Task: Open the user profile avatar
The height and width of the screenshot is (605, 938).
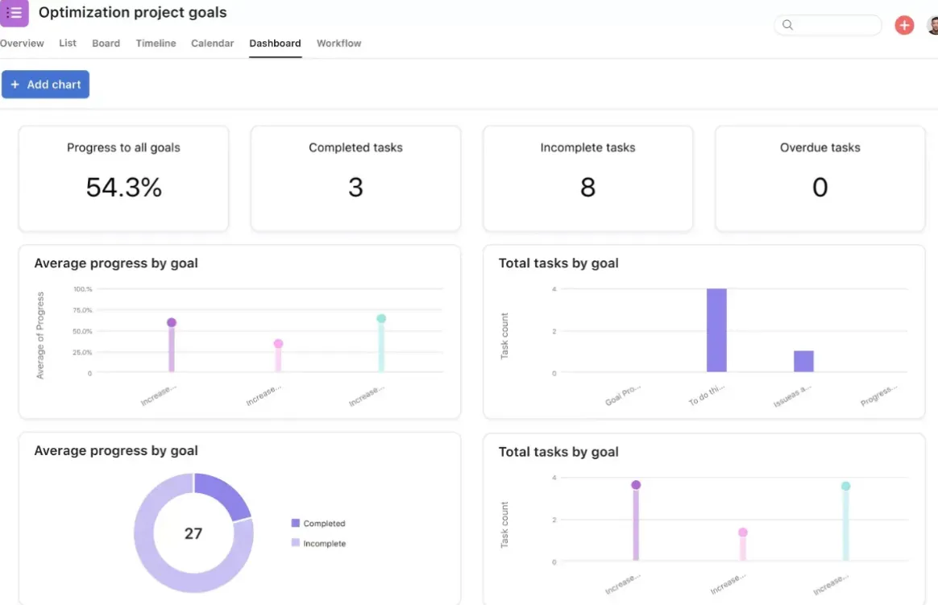Action: tap(932, 25)
